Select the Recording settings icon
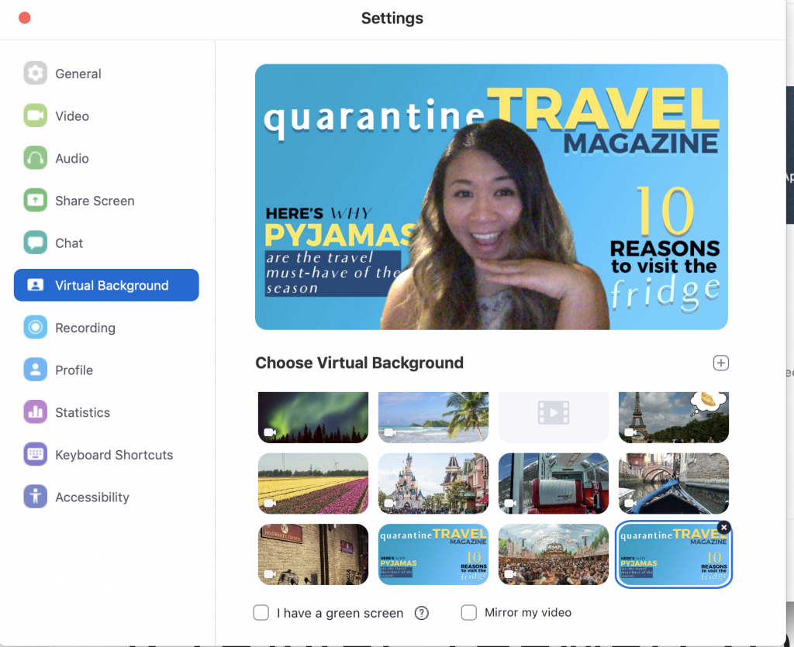The width and height of the screenshot is (794, 647). [x=35, y=327]
